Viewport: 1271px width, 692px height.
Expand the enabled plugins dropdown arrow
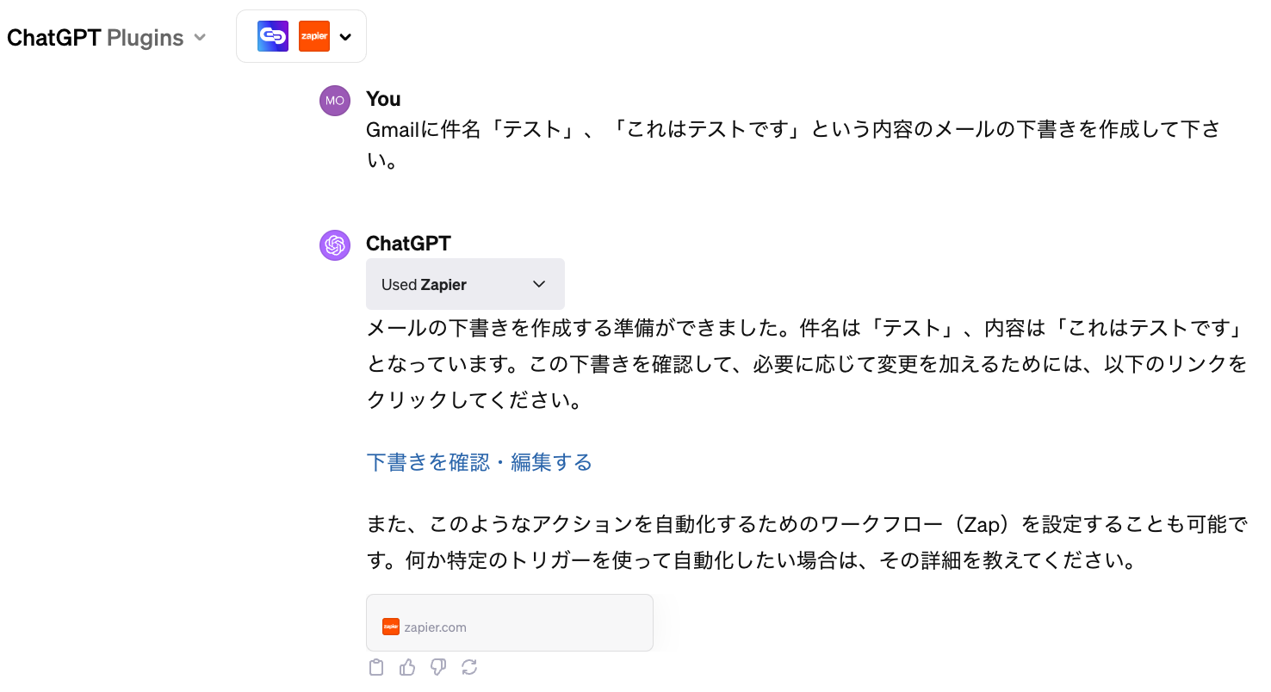click(346, 37)
